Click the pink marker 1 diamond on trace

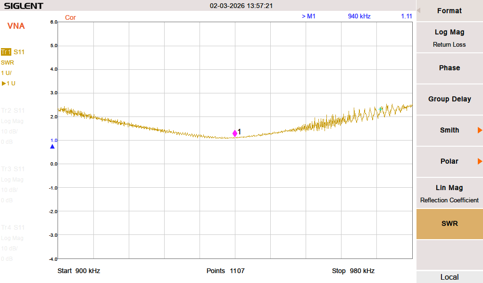pyautogui.click(x=235, y=133)
